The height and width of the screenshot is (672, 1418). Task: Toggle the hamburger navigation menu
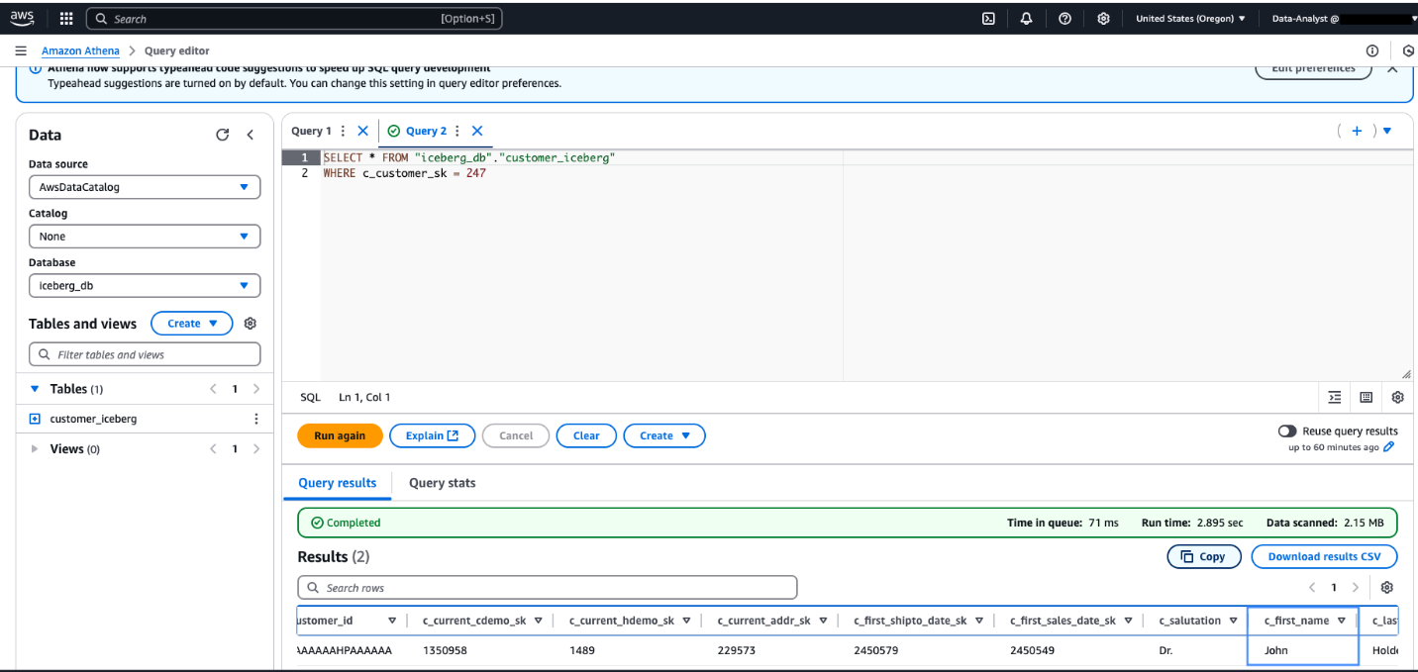[21, 50]
